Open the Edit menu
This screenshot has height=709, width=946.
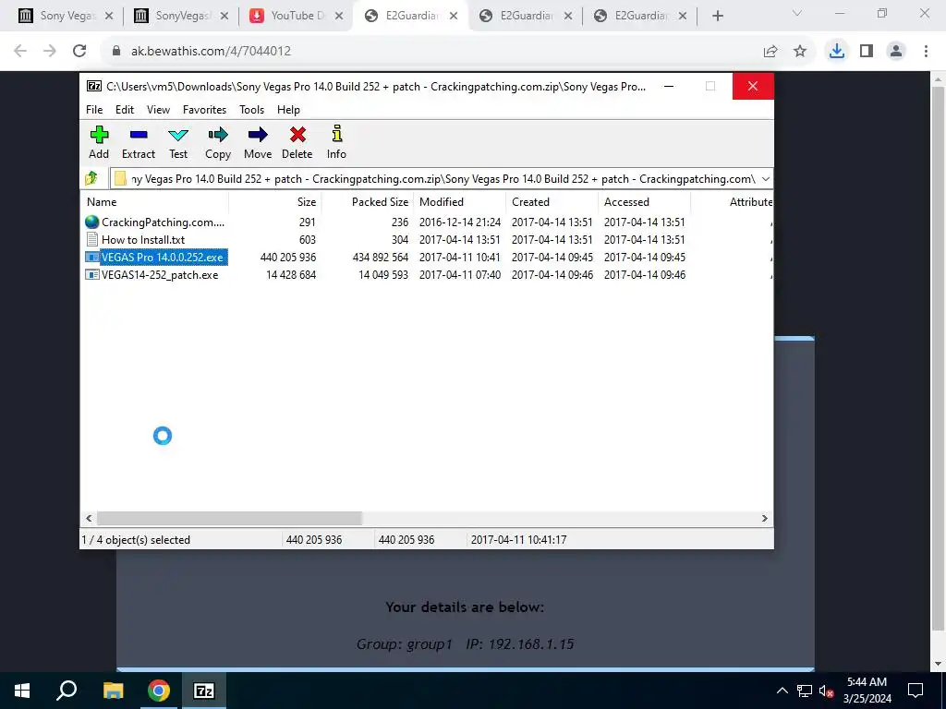click(125, 110)
